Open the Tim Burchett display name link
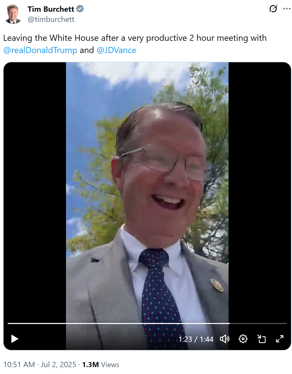292x374 pixels. (51, 9)
